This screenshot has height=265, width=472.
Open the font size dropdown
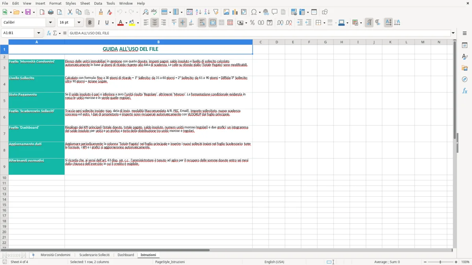tap(79, 23)
